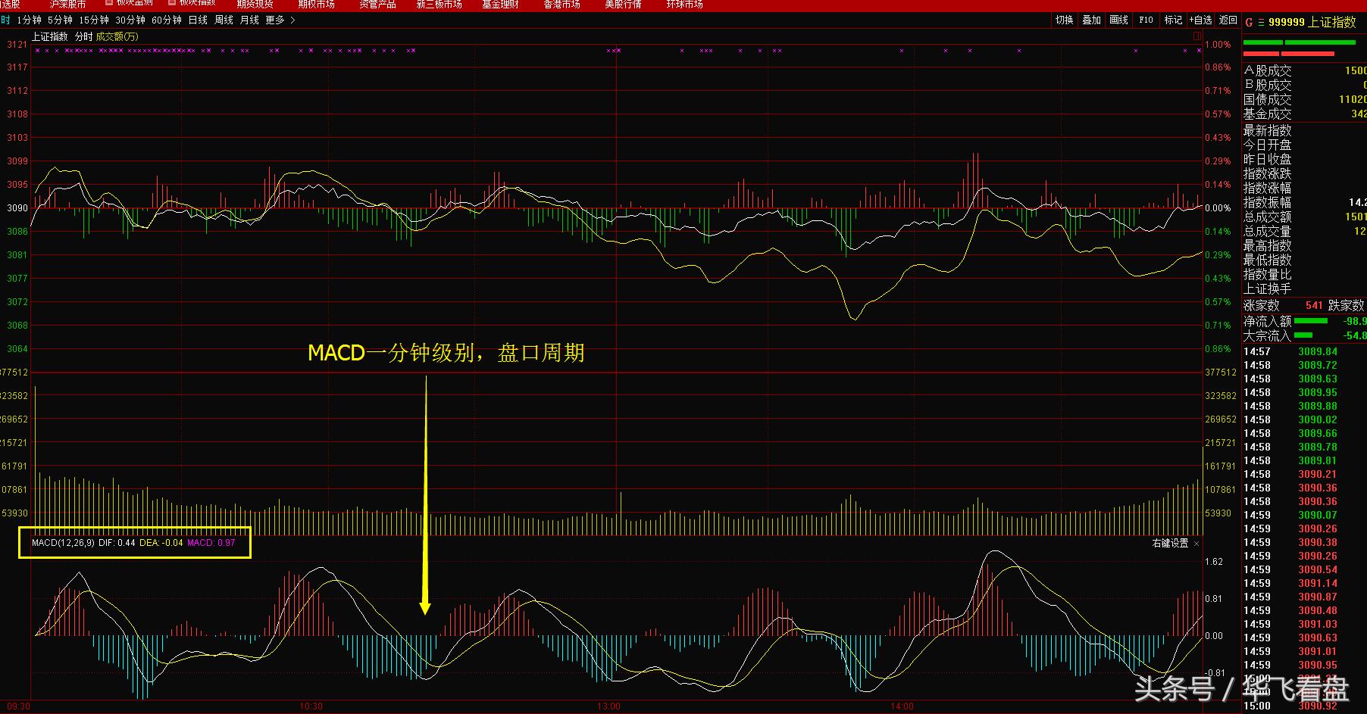Open F10 fundamental information
1367x714 pixels.
pos(1144,21)
